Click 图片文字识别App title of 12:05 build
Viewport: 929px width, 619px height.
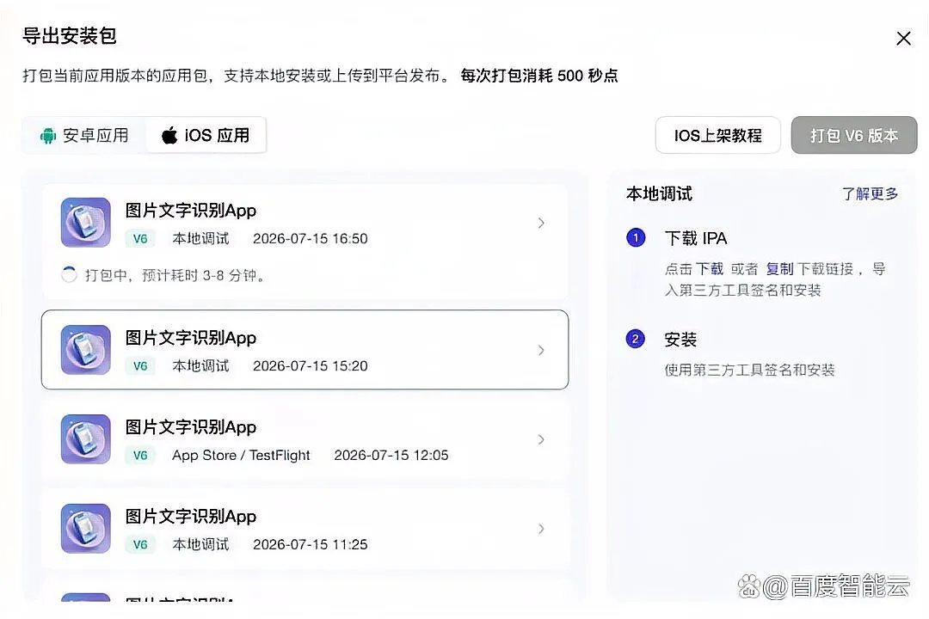pyautogui.click(x=191, y=427)
